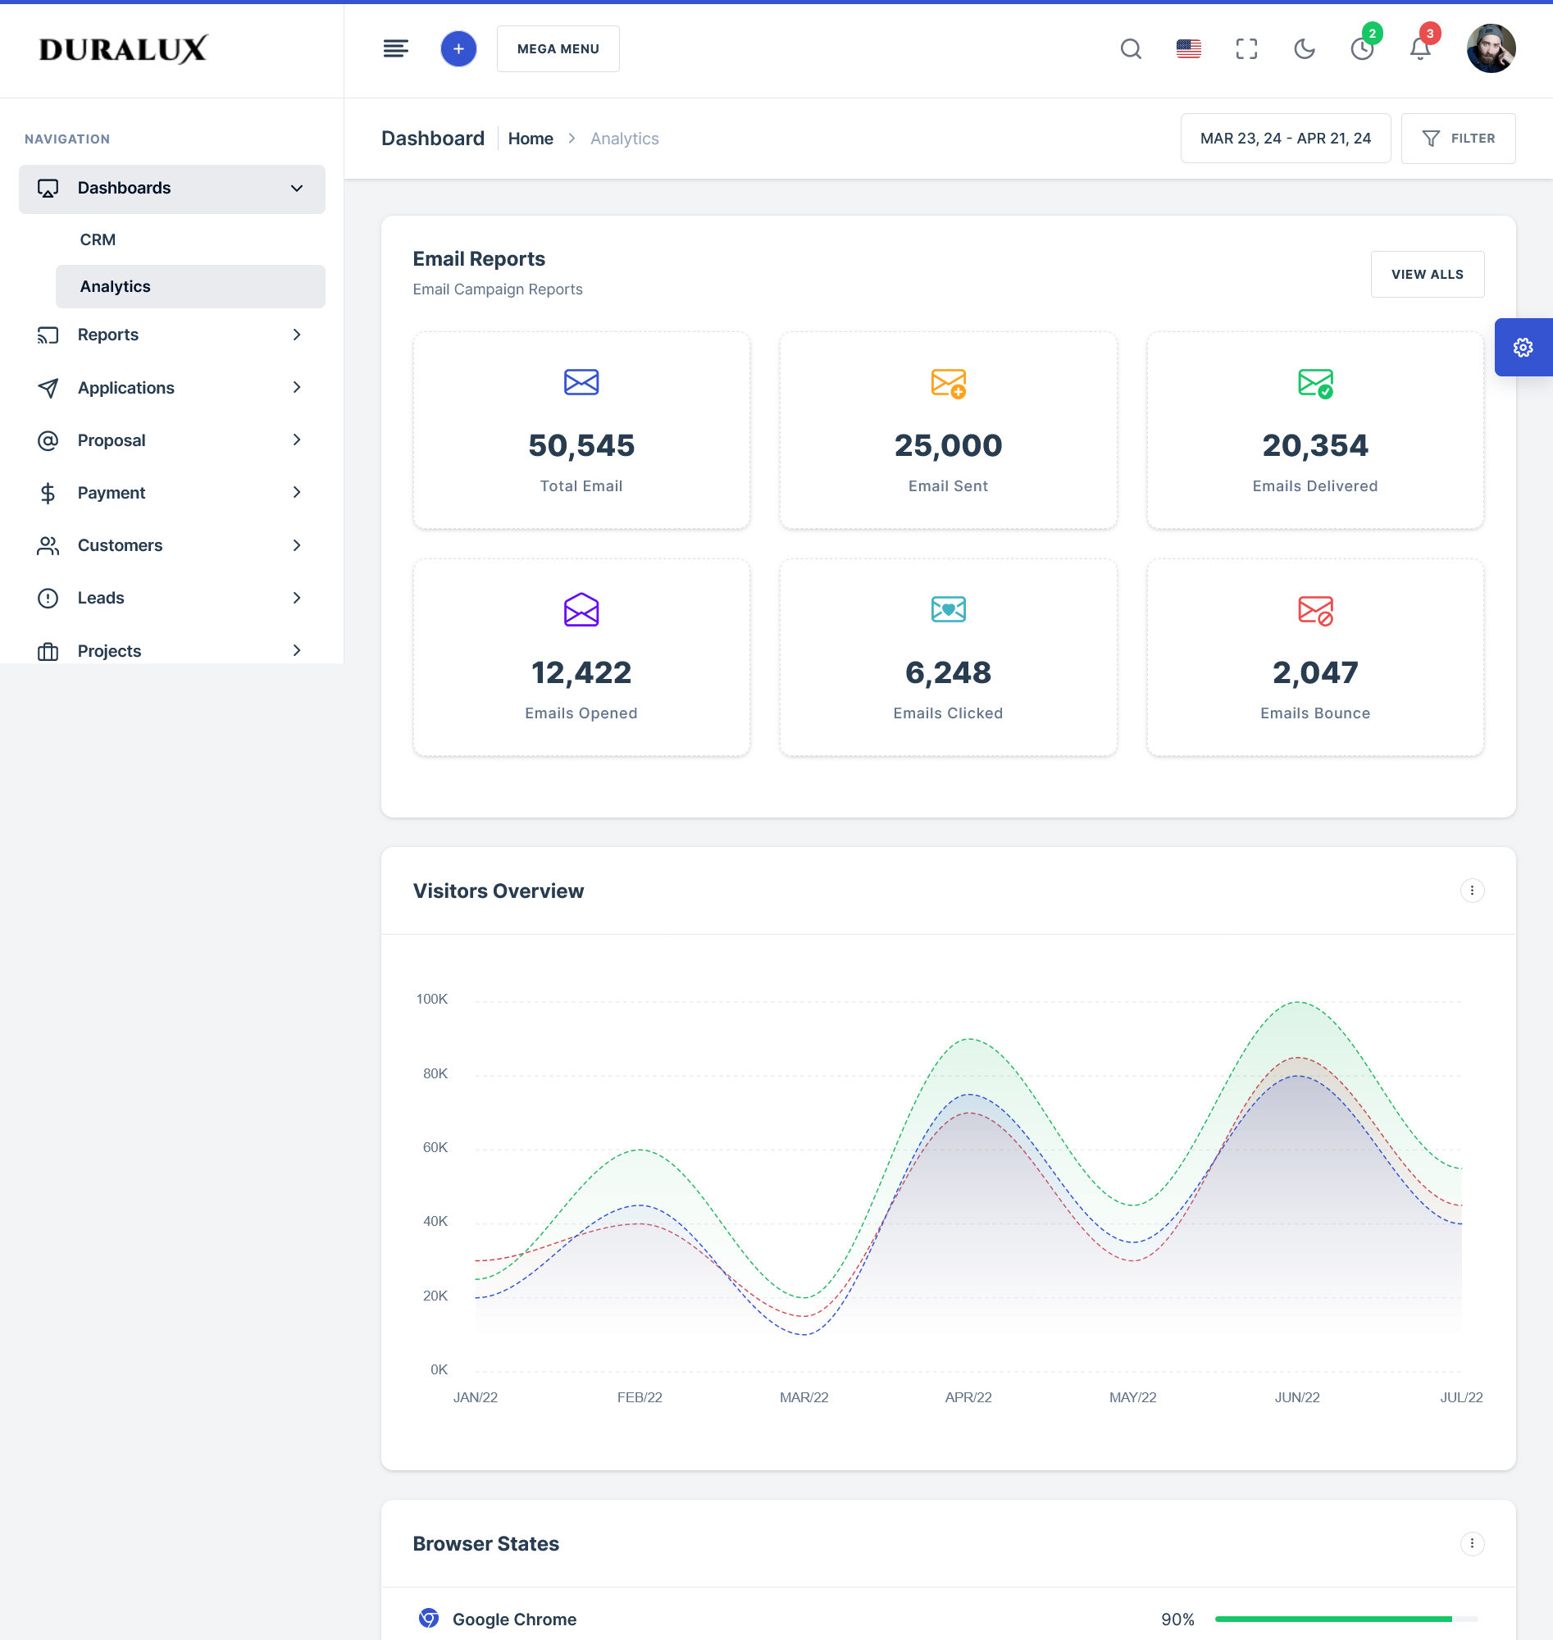Image resolution: width=1553 pixels, height=1640 pixels.
Task: Click the 2,047 Emails Bounce card value
Action: tap(1315, 672)
